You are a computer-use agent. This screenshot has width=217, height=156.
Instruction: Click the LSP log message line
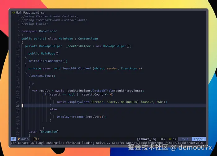108,143
